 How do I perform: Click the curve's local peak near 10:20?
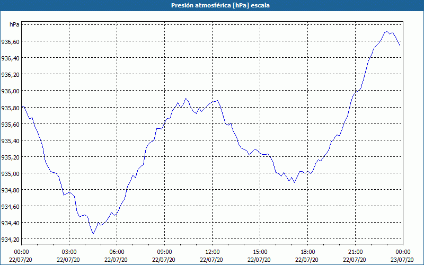pyautogui.click(x=186, y=99)
